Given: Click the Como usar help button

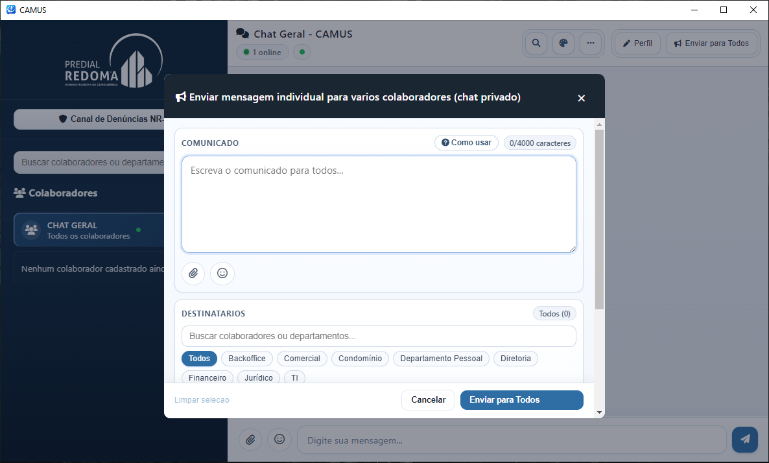Looking at the screenshot, I should point(466,143).
